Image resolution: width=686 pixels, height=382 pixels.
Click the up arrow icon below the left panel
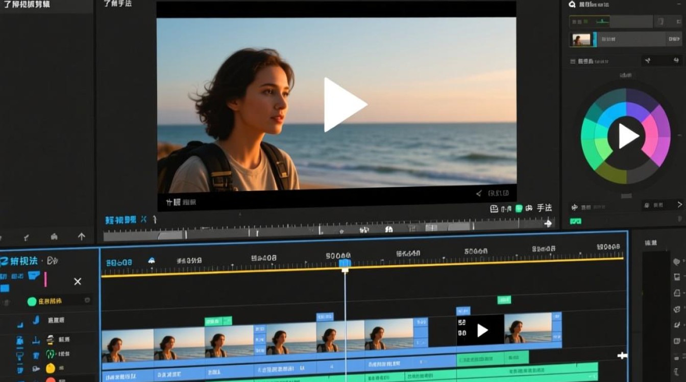[81, 237]
